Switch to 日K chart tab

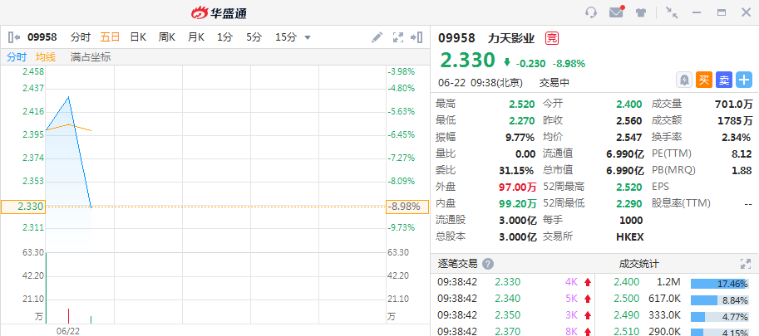tap(138, 37)
